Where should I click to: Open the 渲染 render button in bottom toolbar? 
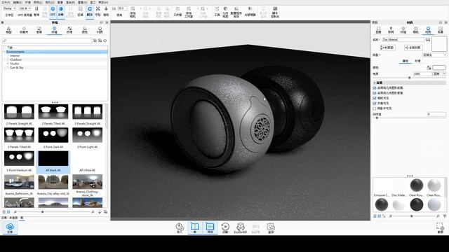pos(271,228)
